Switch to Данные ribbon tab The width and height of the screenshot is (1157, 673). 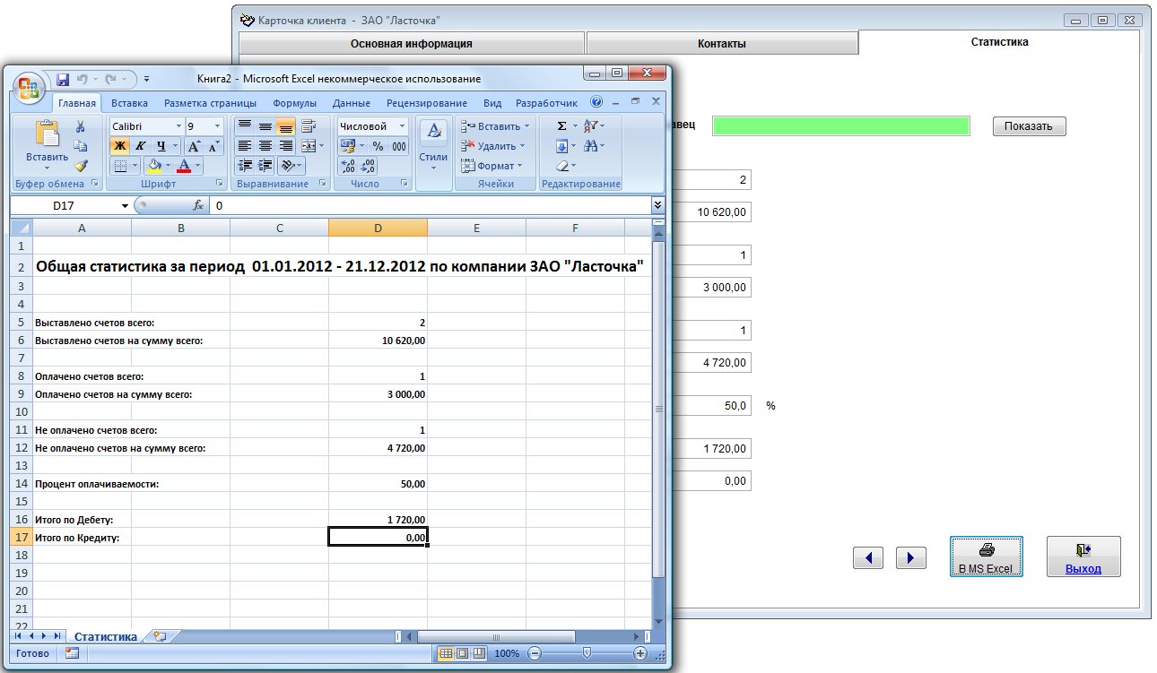click(351, 103)
